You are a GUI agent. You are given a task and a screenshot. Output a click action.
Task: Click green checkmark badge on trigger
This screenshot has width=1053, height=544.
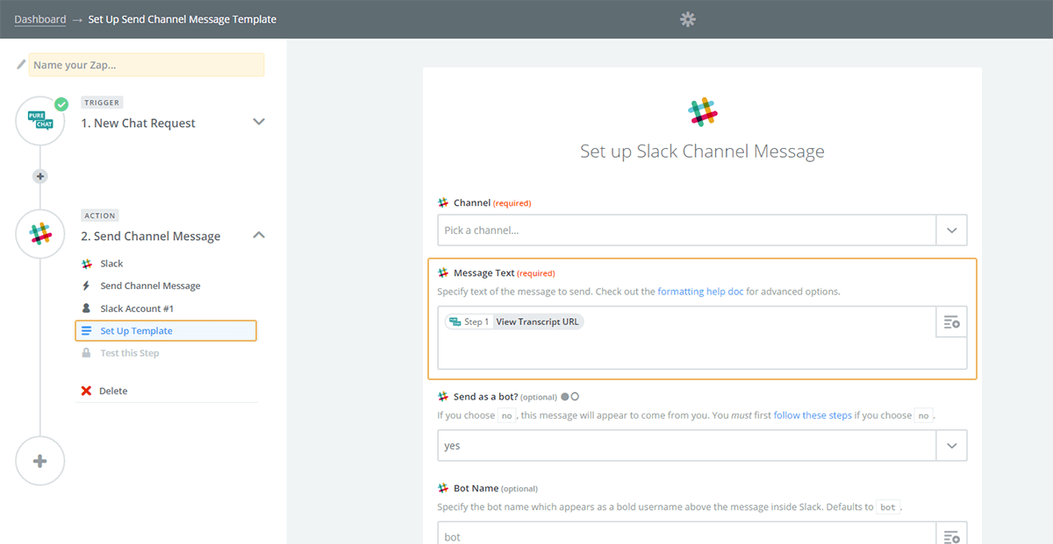(61, 104)
